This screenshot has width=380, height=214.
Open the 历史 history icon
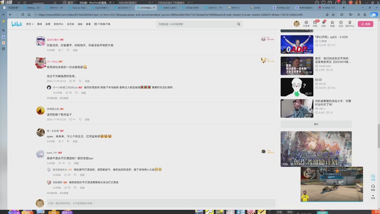coord(341,24)
